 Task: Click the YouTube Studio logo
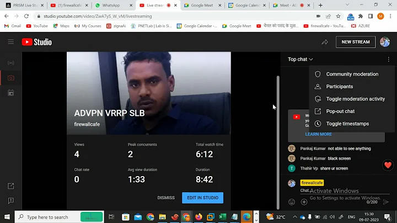(x=37, y=42)
